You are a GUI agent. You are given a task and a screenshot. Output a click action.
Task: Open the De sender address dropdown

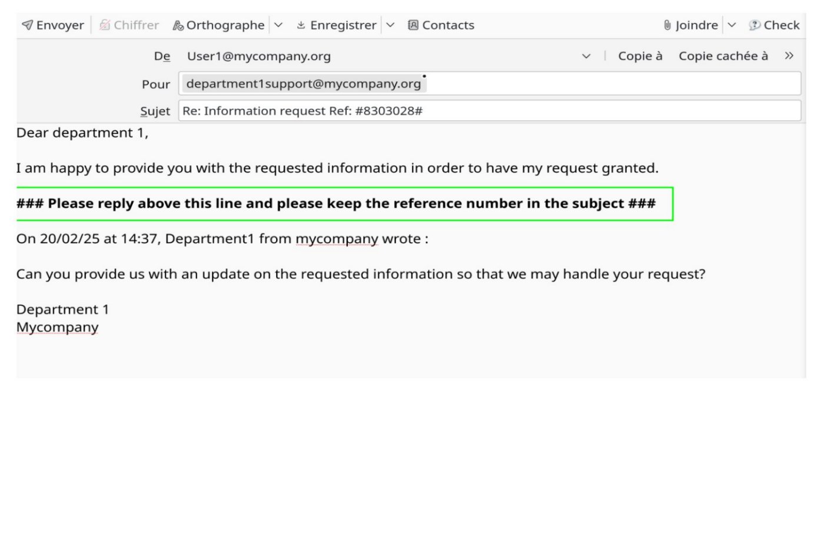click(586, 56)
